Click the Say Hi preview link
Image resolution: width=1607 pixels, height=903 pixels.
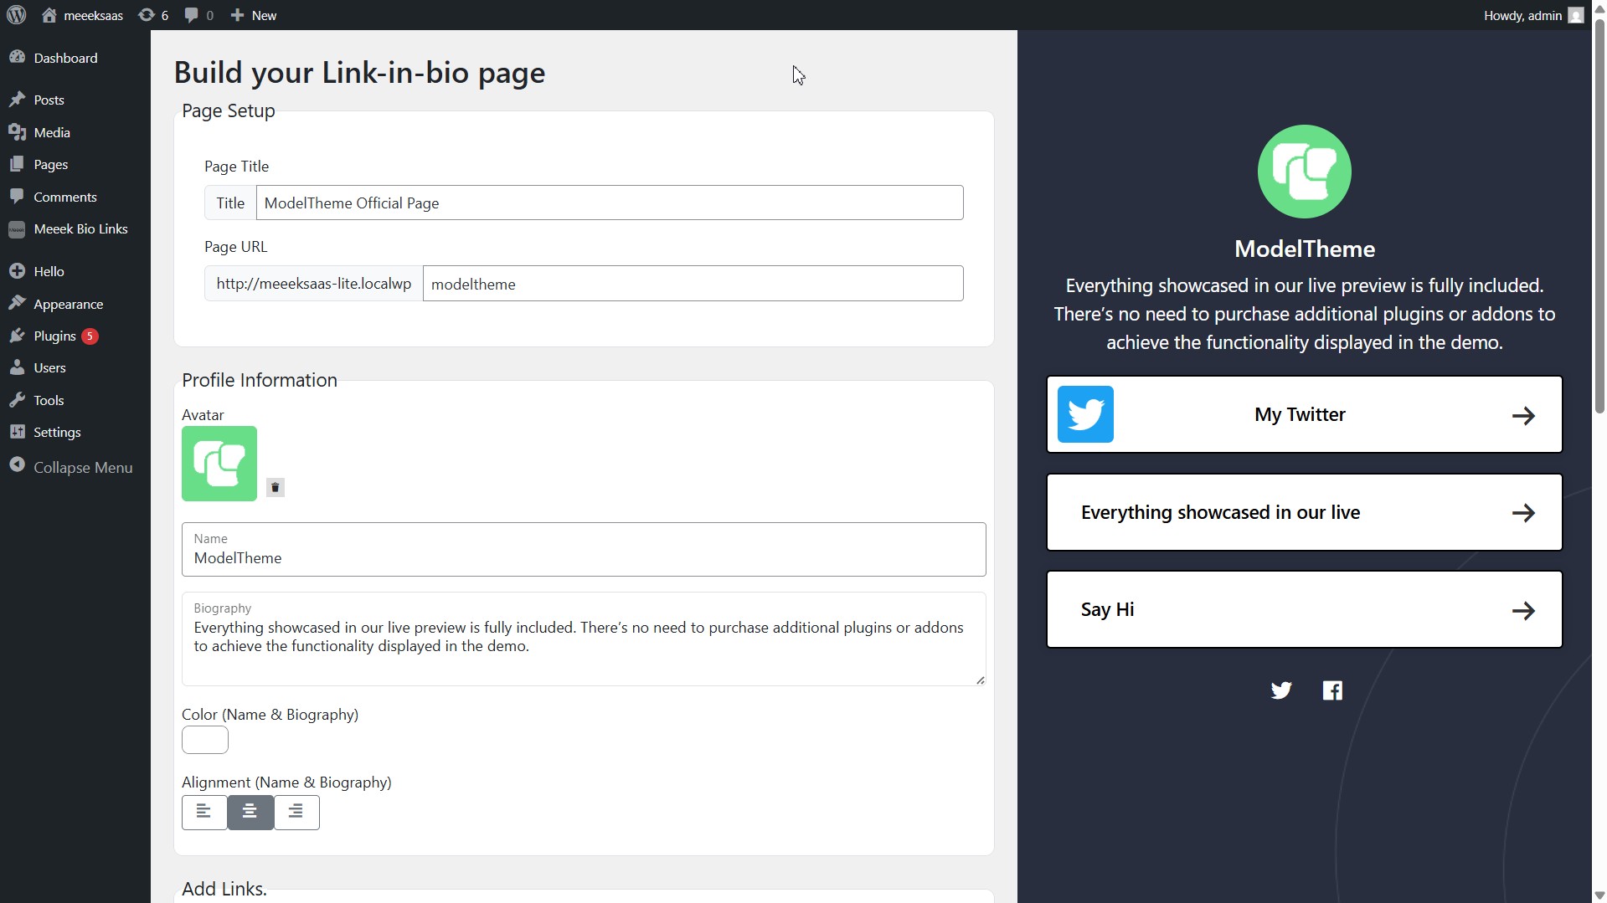[x=1304, y=609]
